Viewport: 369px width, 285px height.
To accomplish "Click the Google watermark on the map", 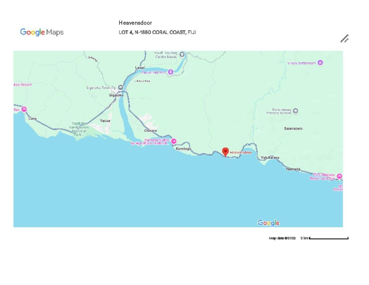I will (x=268, y=223).
